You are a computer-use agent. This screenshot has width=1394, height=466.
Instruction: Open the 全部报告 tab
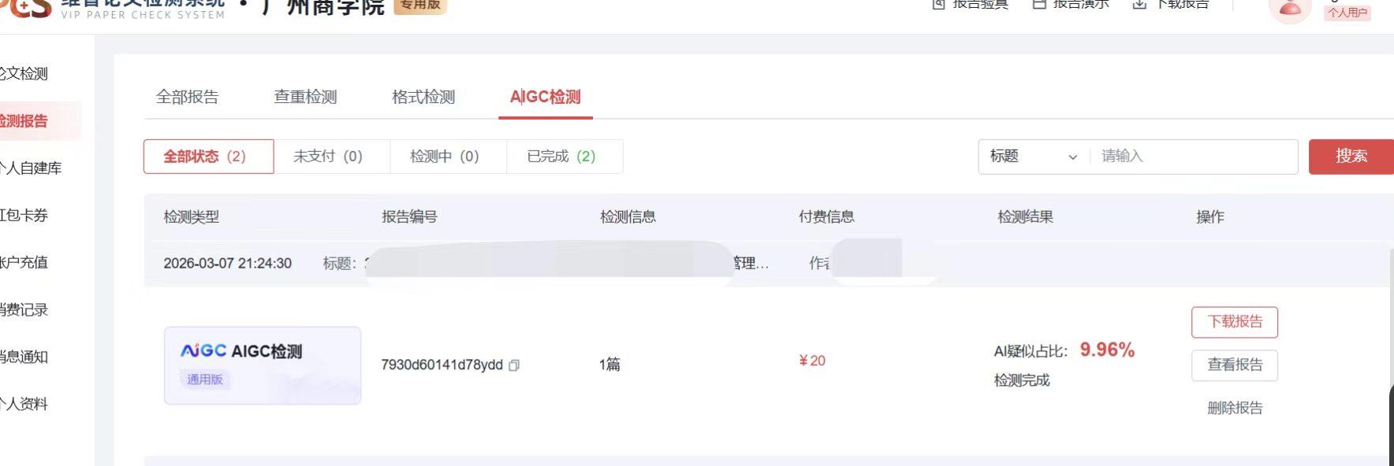click(x=188, y=97)
